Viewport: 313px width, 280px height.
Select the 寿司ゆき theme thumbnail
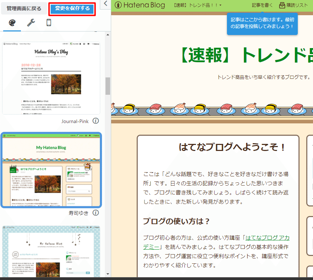tap(51, 170)
